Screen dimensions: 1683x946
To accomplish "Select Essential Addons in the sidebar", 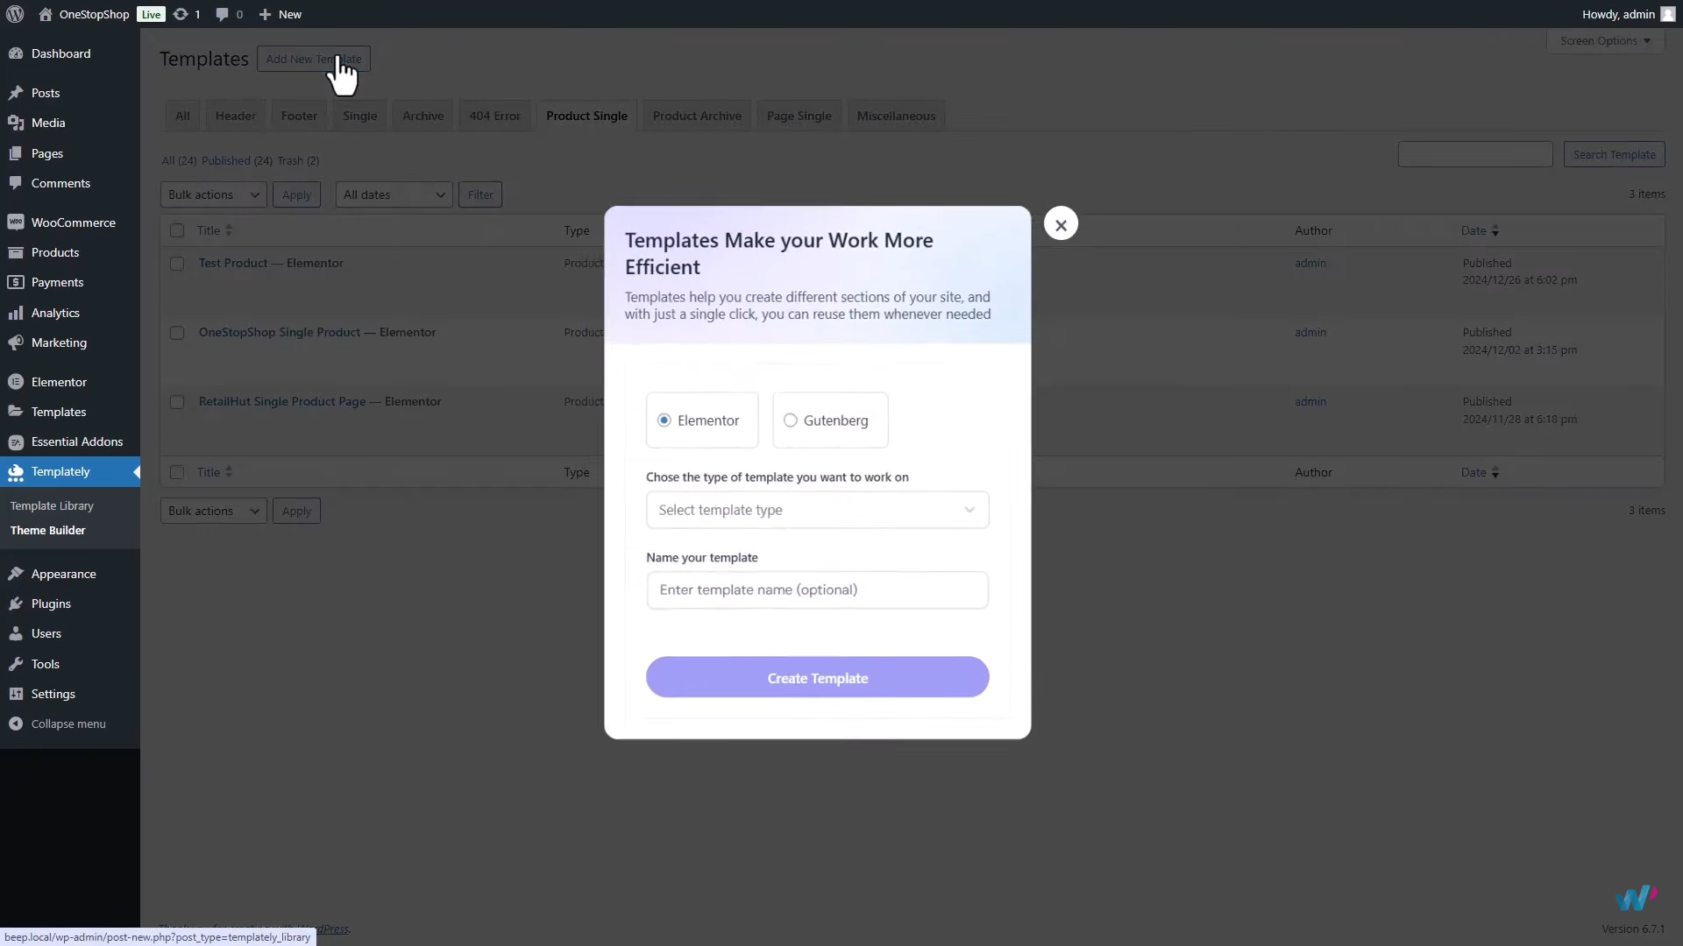I will tap(76, 441).
